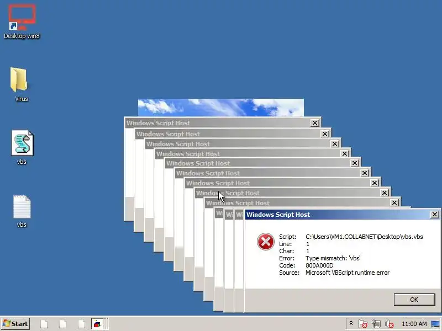Close the rearmost Windows Script Host window
Viewport: 442px width, 331px height.
click(314, 122)
